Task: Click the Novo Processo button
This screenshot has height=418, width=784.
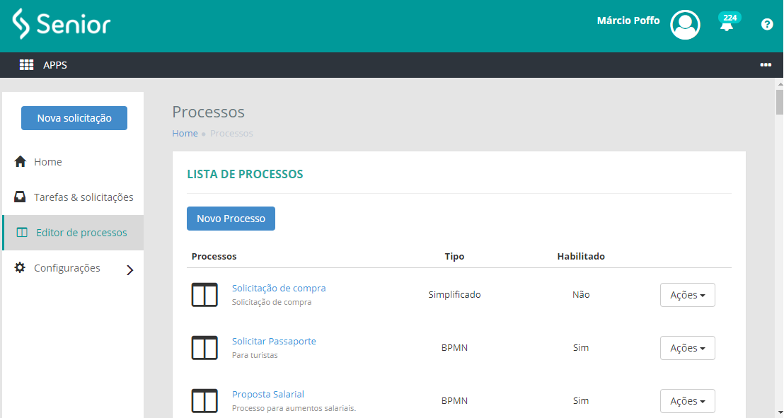Action: click(231, 219)
